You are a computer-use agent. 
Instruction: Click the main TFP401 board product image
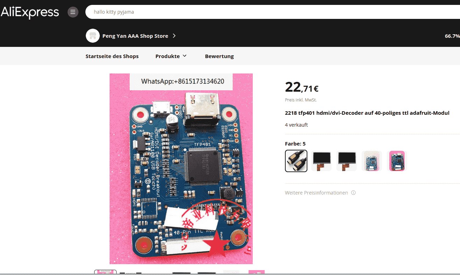coord(181,169)
